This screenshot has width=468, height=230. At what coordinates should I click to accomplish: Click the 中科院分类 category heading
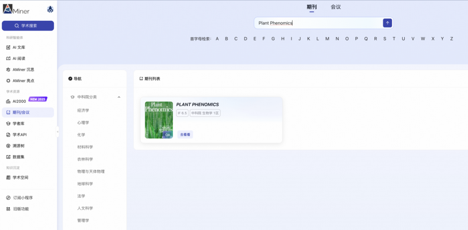click(x=87, y=97)
